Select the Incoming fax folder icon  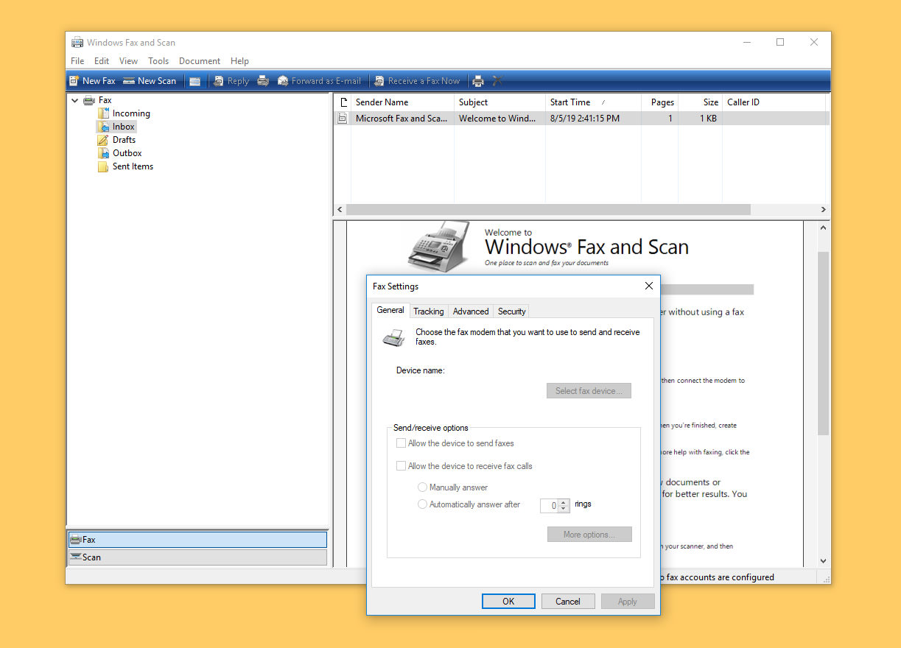tap(105, 113)
